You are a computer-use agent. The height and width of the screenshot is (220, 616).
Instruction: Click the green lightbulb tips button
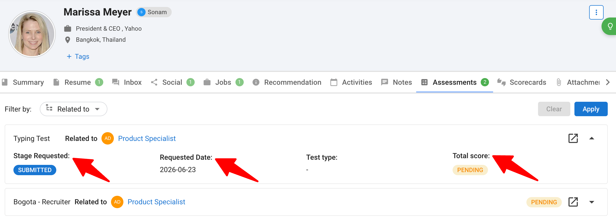click(x=610, y=26)
